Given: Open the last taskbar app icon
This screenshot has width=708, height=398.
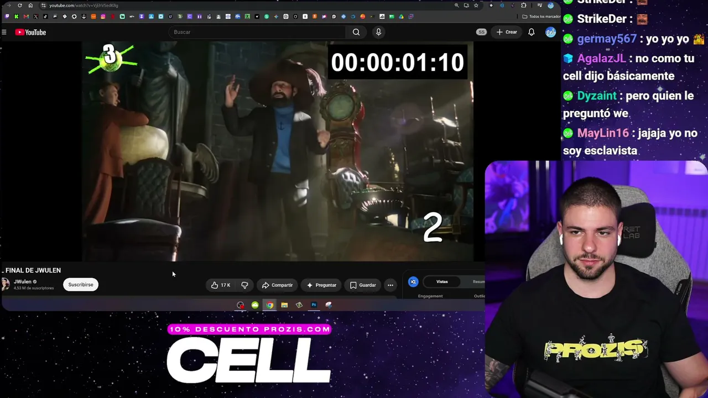Looking at the screenshot, I should pyautogui.click(x=329, y=305).
